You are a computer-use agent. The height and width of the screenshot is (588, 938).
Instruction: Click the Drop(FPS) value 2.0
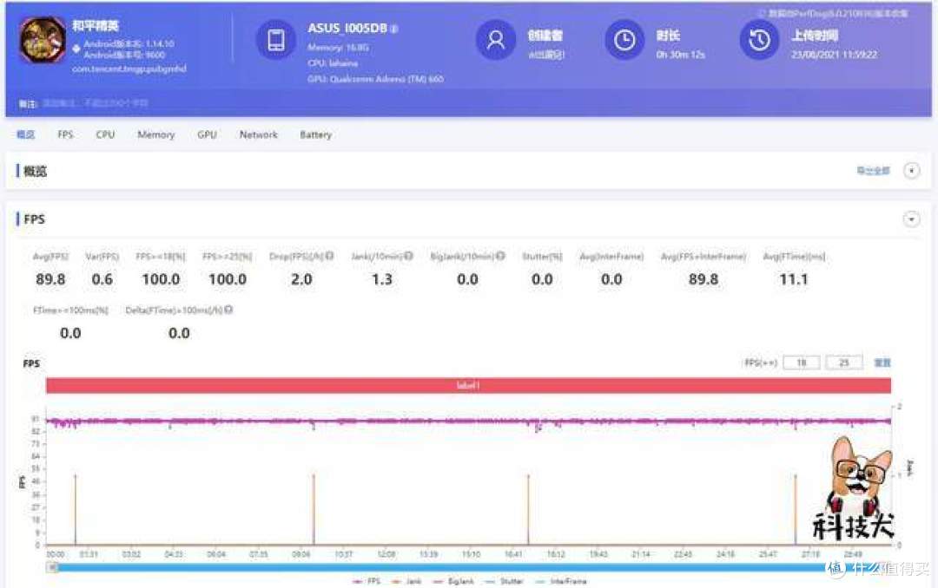[x=301, y=279]
